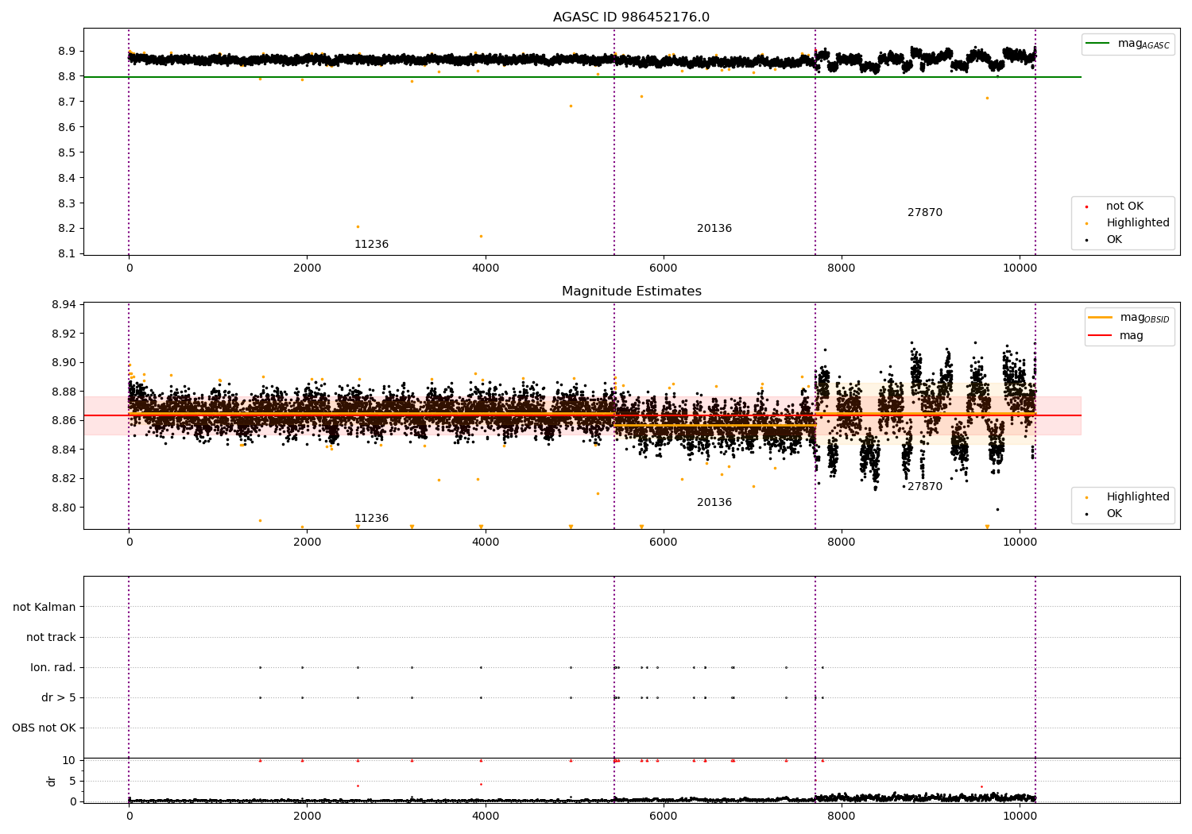Click x tick '10000' of the top plot
Viewport: 1192px width, 834px height.
1020,268
